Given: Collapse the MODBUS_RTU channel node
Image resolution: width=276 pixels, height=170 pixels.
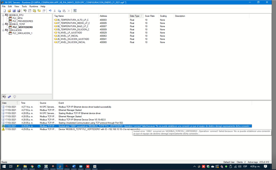Looking at the screenshot, I should tap(3, 15).
